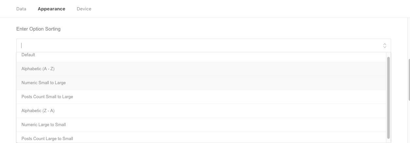Viewport: 410px width, 143px height.
Task: Select Alphabetic (A - Z) option
Action: (38, 69)
